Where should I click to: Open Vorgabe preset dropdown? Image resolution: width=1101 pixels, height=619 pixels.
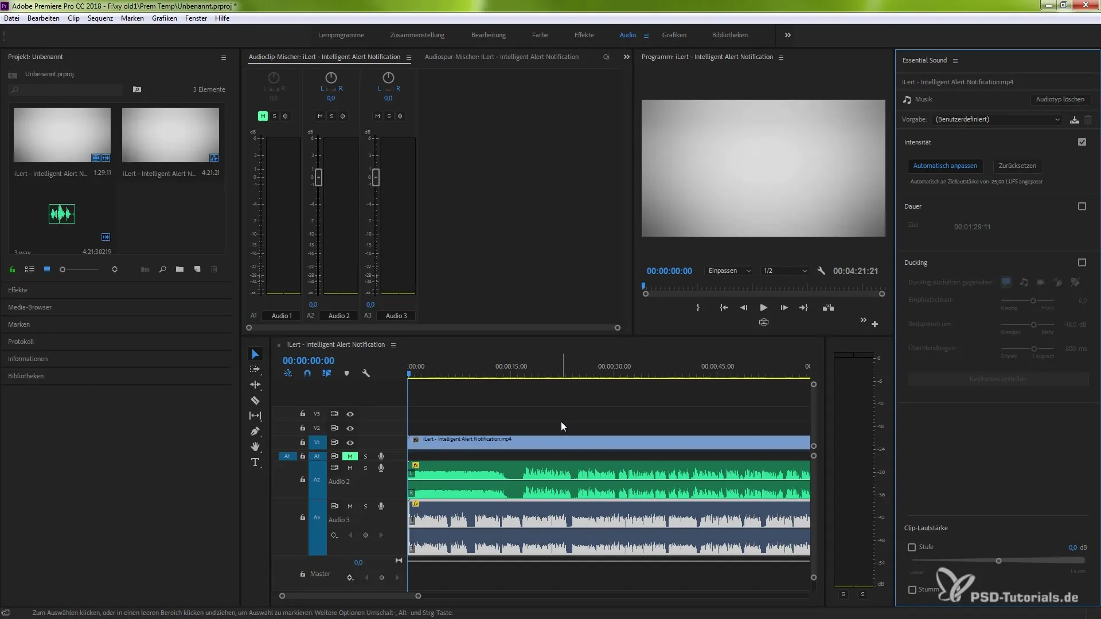(x=997, y=119)
